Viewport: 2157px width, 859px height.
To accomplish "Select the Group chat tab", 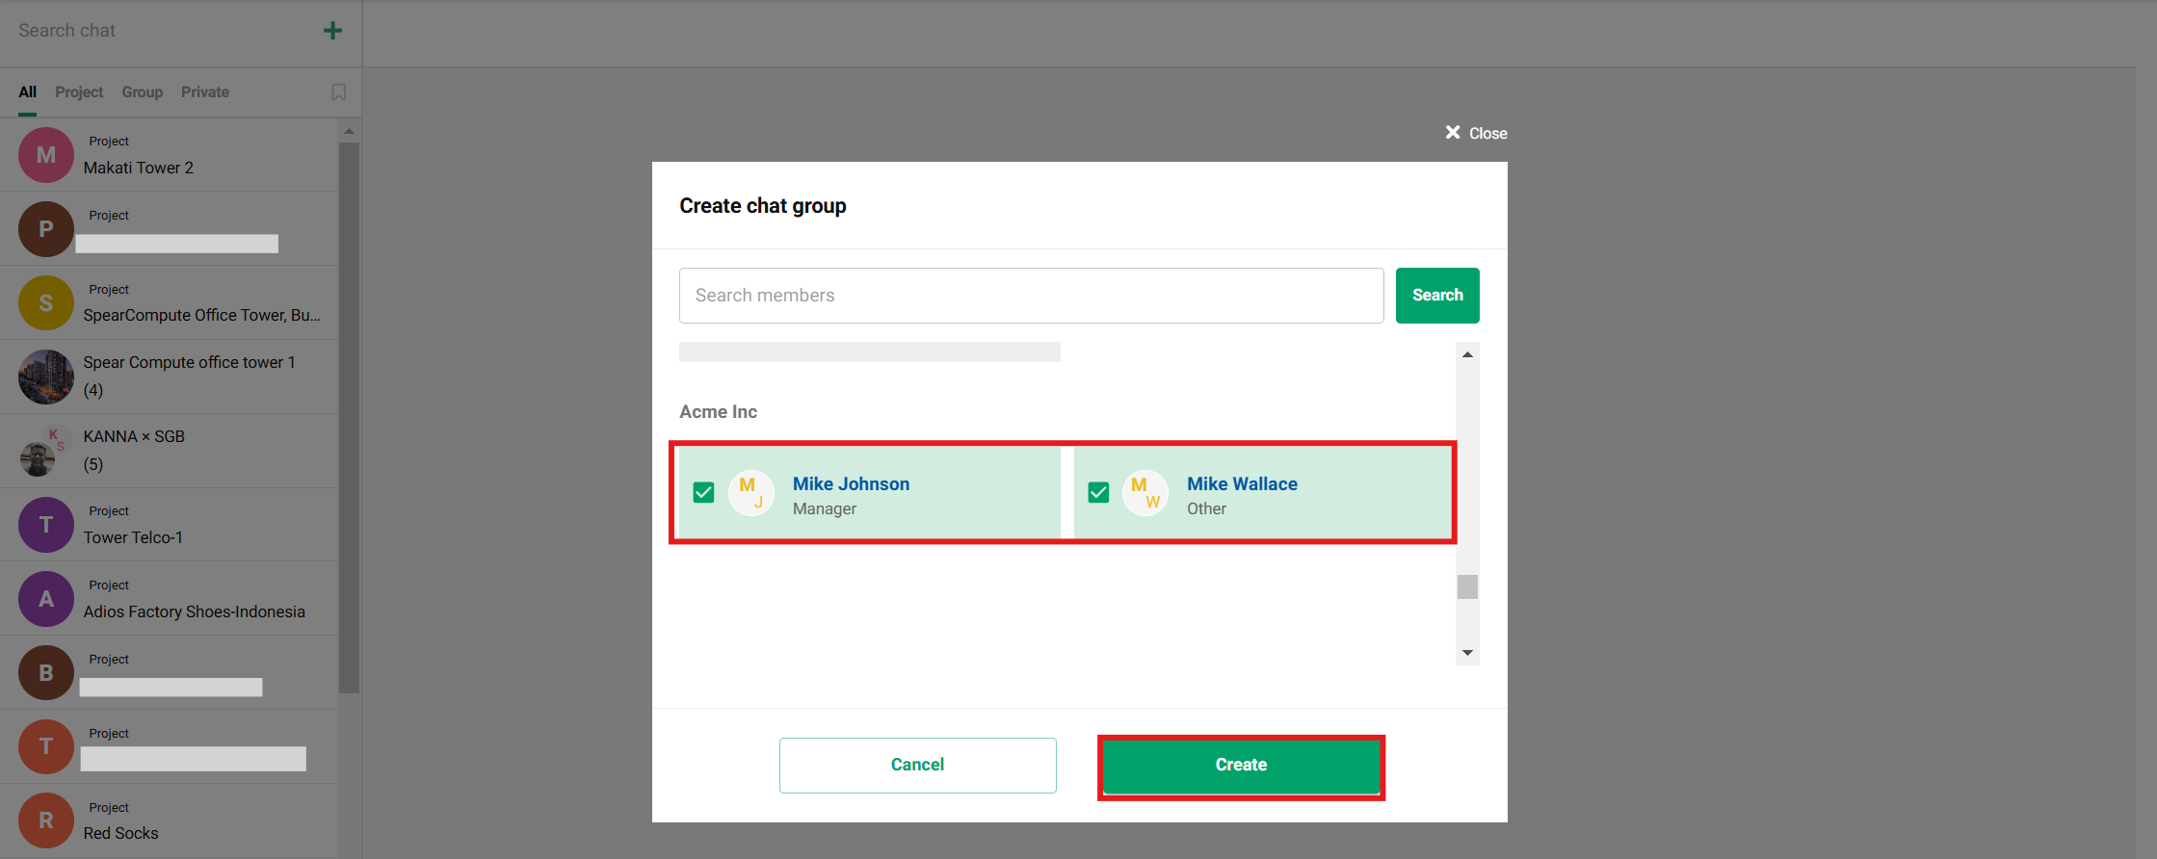I will [x=142, y=92].
